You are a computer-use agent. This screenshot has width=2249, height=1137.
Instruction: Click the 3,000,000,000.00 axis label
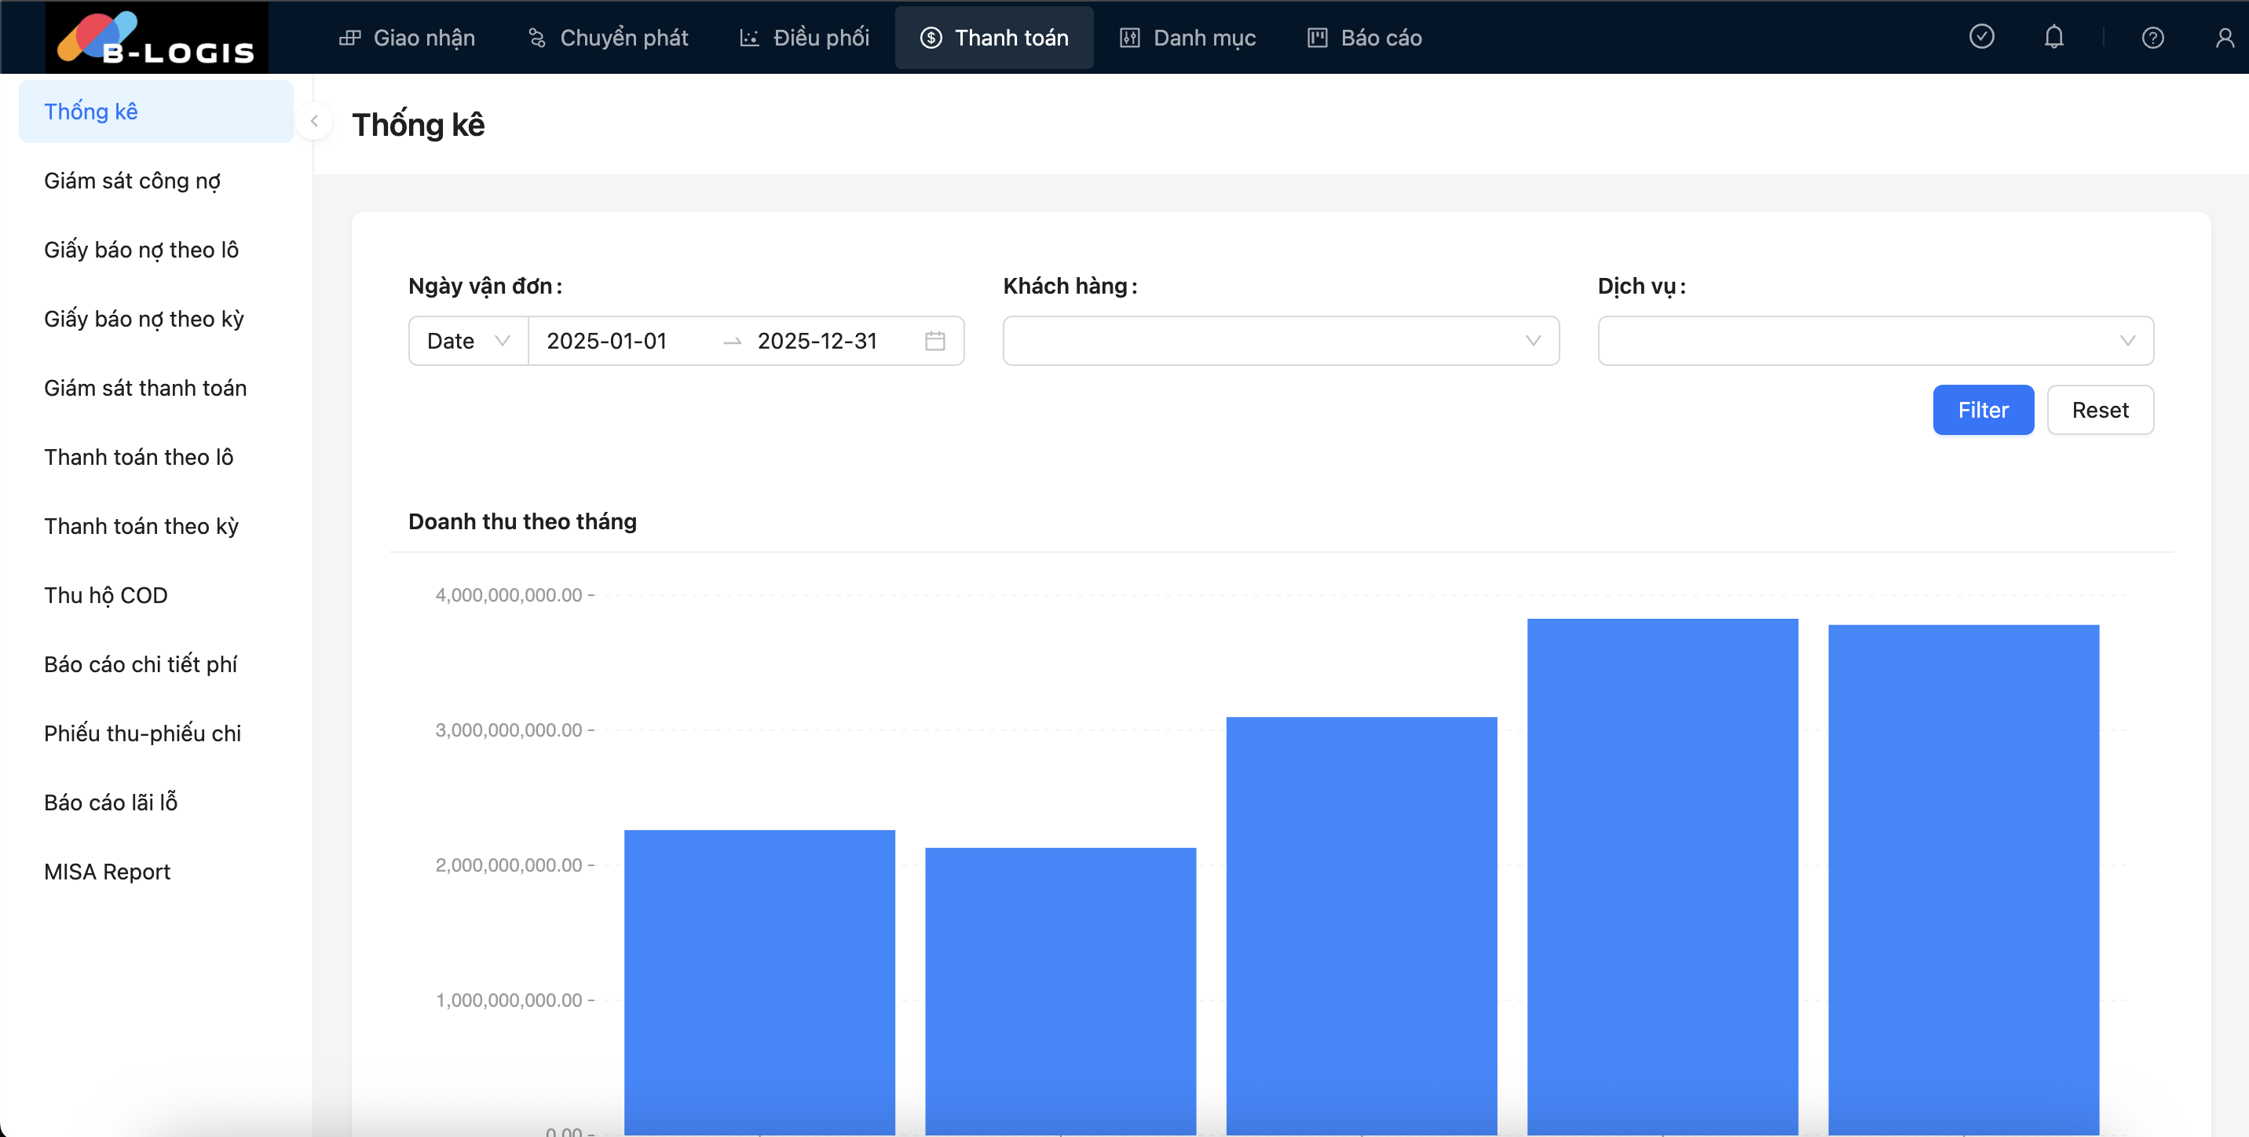point(508,729)
